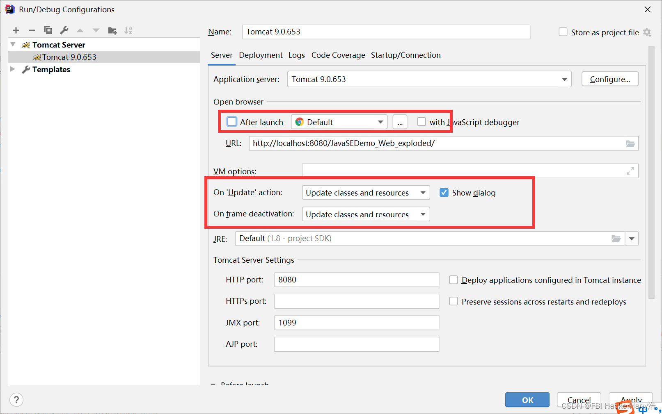Screen dimensions: 662x414
Task: Switch to the Code Coverage tab
Action: (x=338, y=55)
